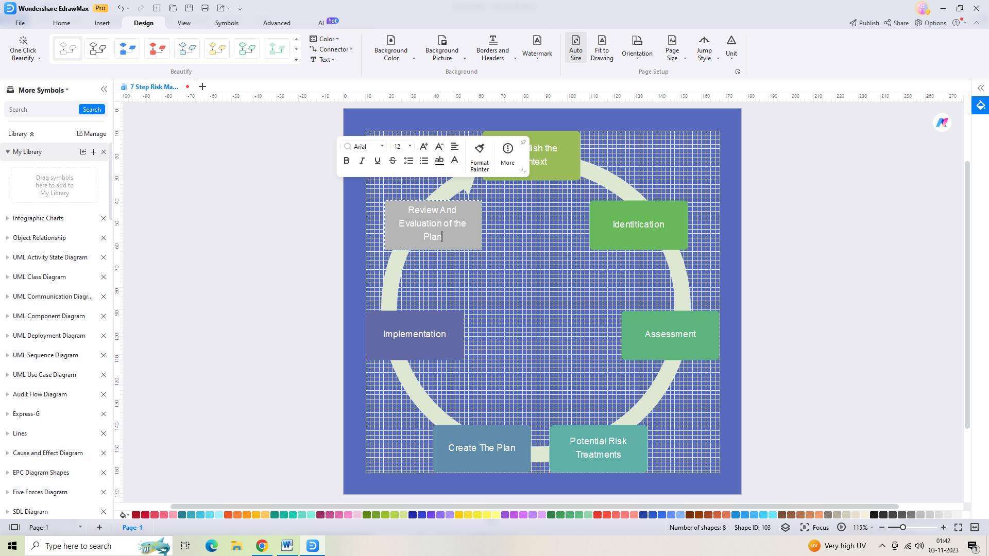This screenshot has height=556, width=989.
Task: Click the Strikethrough text icon
Action: [393, 161]
